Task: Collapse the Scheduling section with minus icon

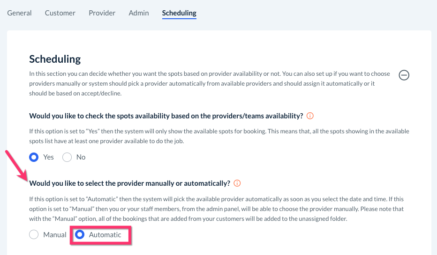Action: tap(404, 75)
